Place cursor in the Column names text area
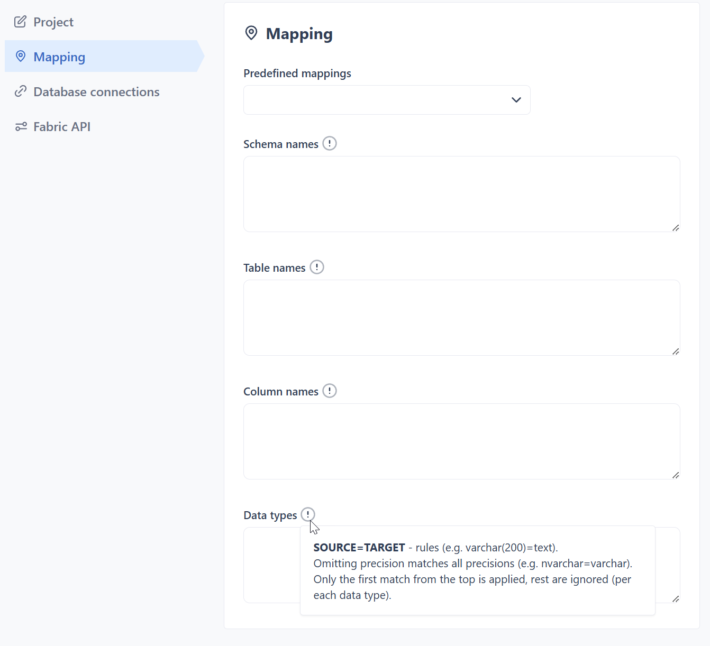 click(x=460, y=441)
